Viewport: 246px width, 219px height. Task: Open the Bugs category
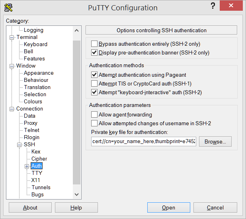click(x=37, y=195)
